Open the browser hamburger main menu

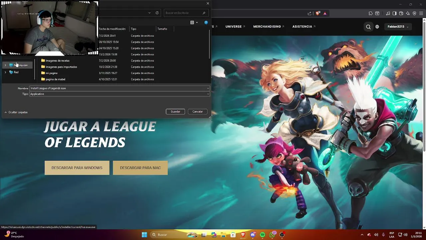click(x=421, y=13)
